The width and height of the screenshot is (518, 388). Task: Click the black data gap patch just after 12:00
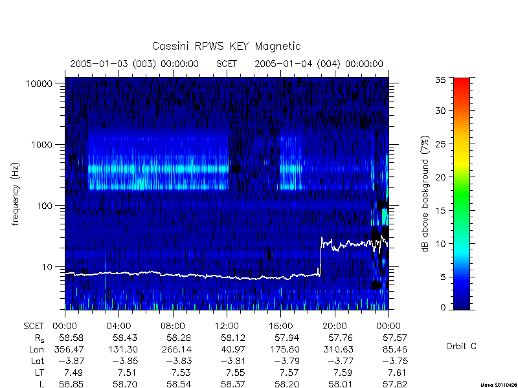pyautogui.click(x=236, y=168)
